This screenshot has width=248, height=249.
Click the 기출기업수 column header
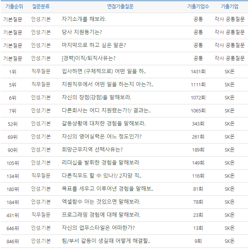[x=198, y=7]
